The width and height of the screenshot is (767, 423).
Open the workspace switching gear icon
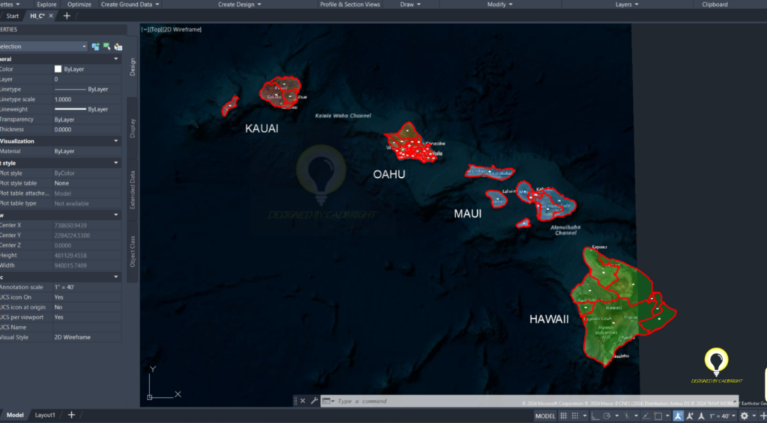(745, 416)
